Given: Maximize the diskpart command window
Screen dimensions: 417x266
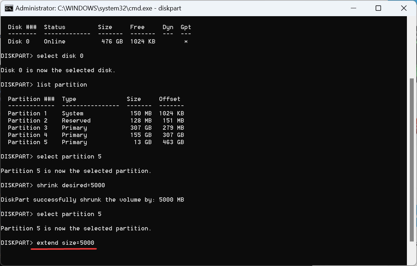Looking at the screenshot, I should [378, 8].
